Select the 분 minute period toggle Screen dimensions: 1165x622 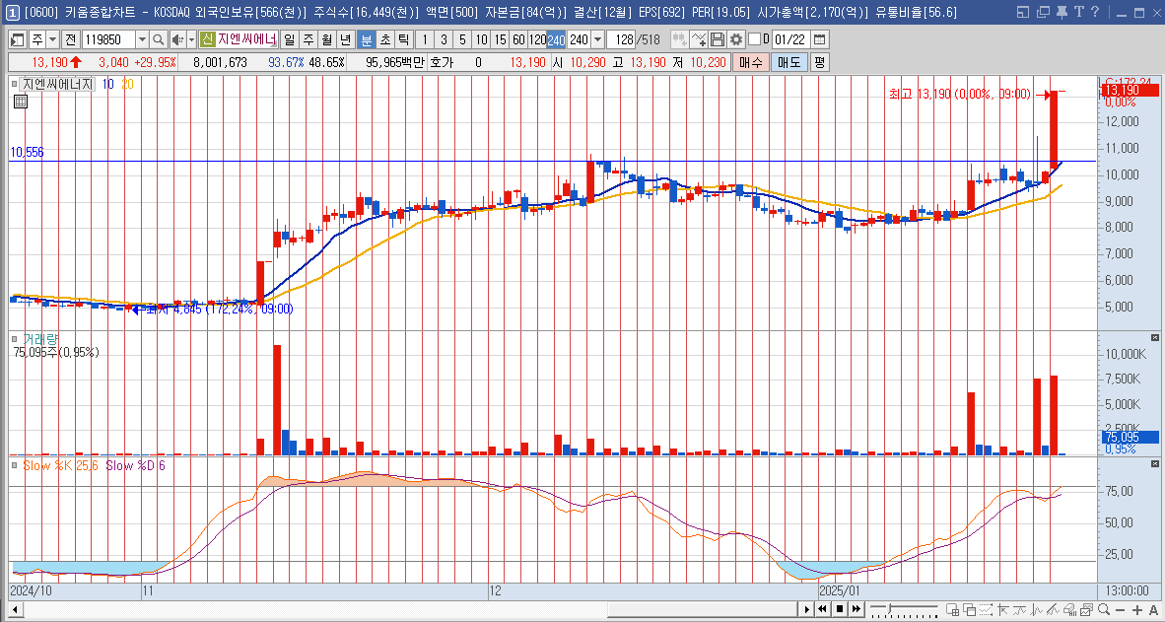coord(366,39)
